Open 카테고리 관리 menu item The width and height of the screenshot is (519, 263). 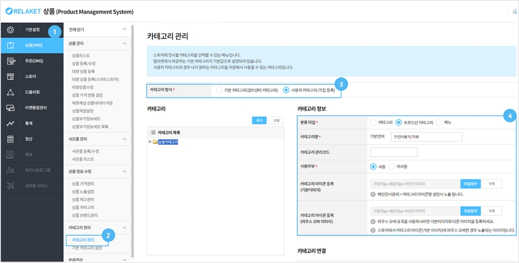click(x=83, y=240)
